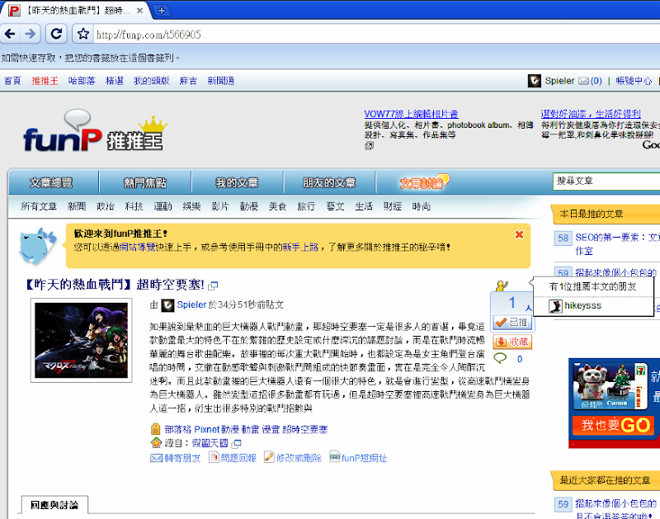The image size is (660, 519).
Task: Click the star source icon before 源自
Action: coord(156,443)
